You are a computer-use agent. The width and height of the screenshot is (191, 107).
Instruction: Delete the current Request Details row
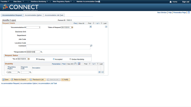[x=106, y=27]
